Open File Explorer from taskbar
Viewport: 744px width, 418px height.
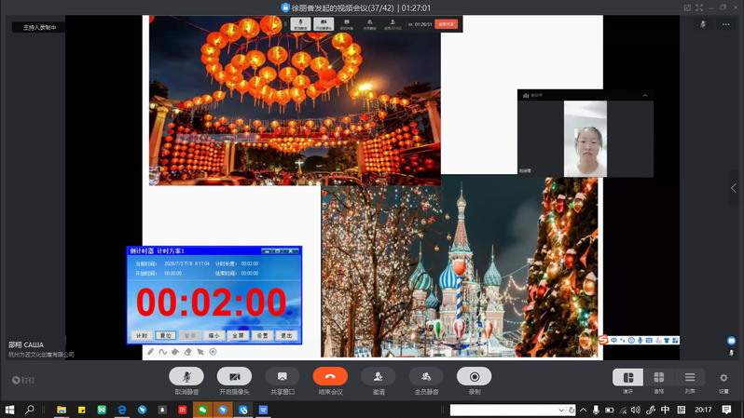point(62,410)
